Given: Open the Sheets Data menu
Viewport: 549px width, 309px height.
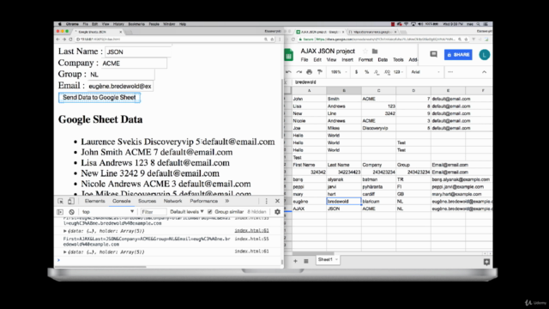Looking at the screenshot, I should 383,60.
